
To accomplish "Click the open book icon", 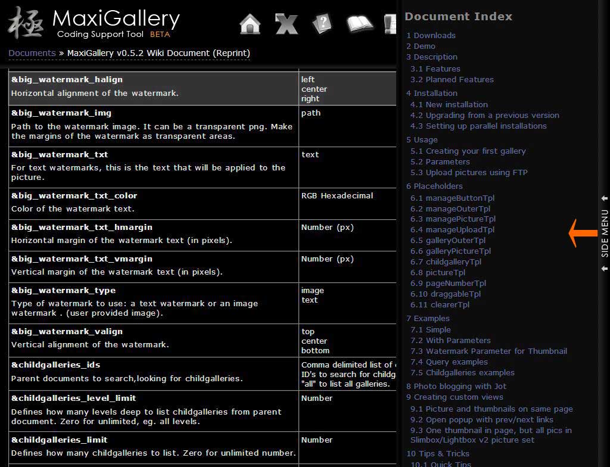I will (360, 24).
